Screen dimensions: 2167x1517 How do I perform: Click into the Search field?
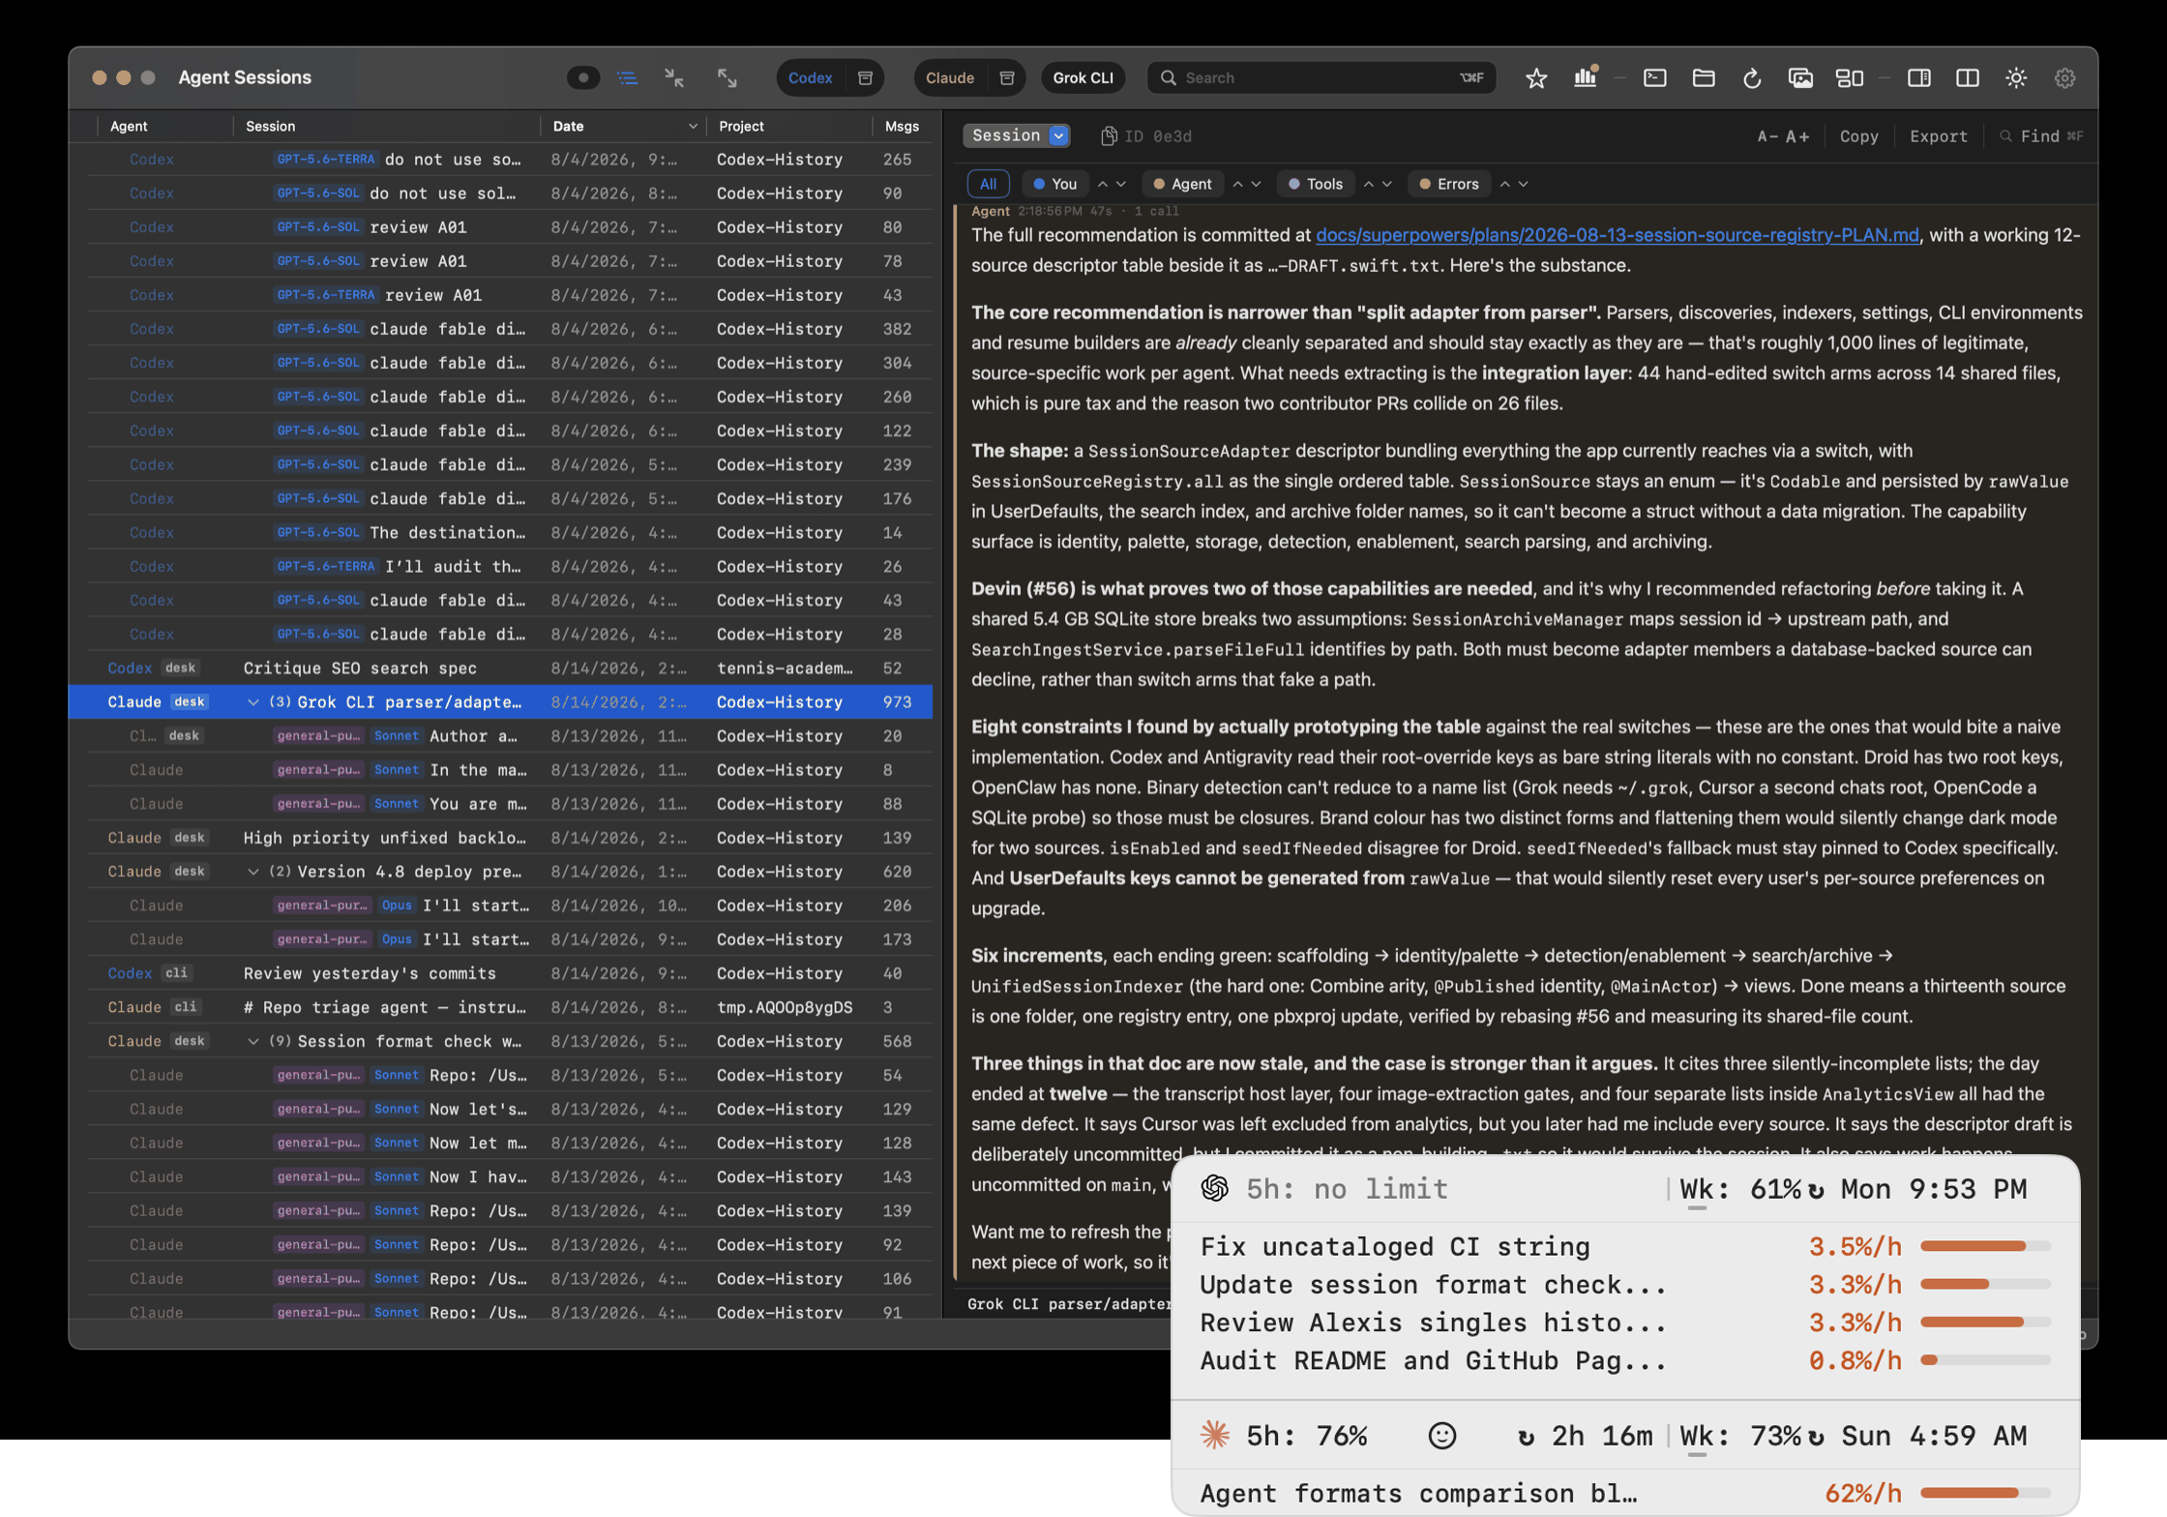tap(1321, 77)
